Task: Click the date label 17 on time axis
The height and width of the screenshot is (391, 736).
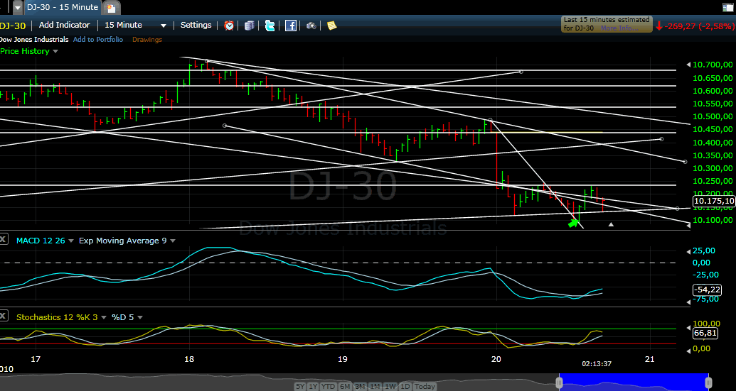Action: pyautogui.click(x=36, y=359)
